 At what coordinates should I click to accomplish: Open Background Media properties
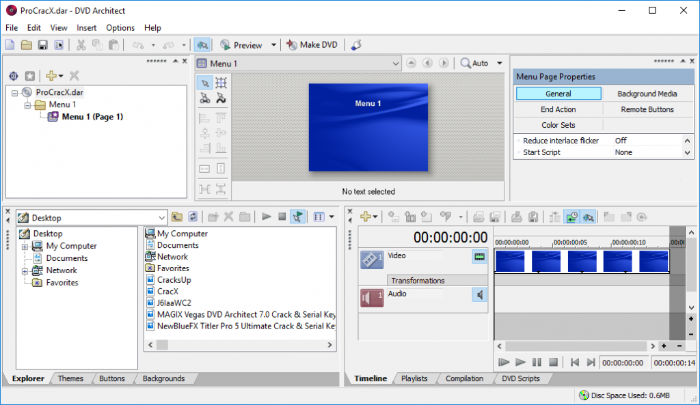(x=647, y=94)
